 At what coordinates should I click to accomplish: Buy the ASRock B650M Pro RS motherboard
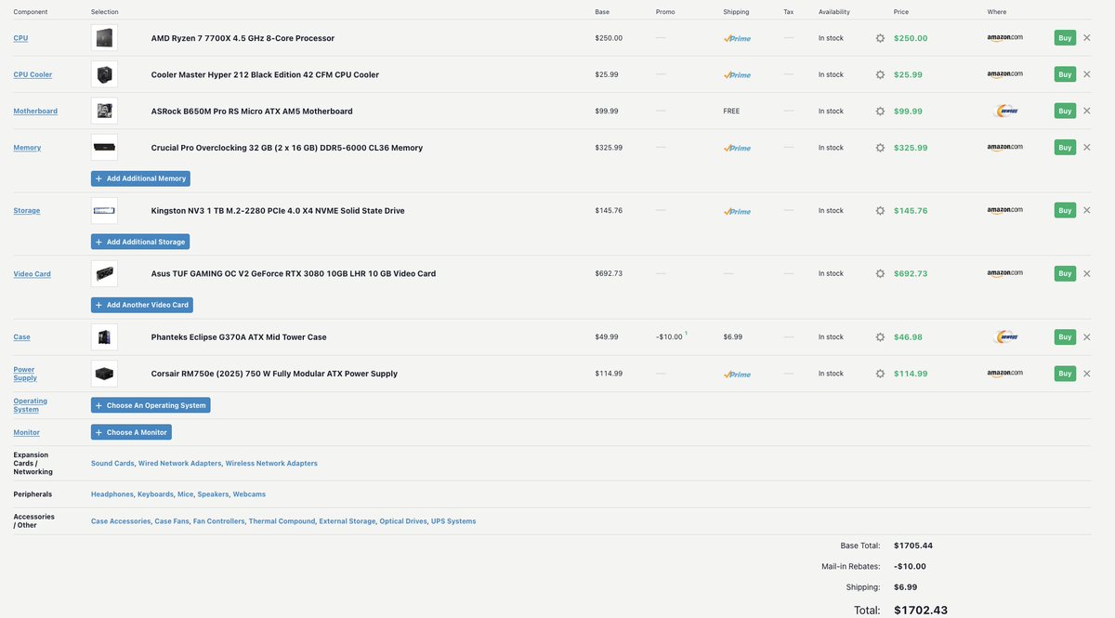1065,111
